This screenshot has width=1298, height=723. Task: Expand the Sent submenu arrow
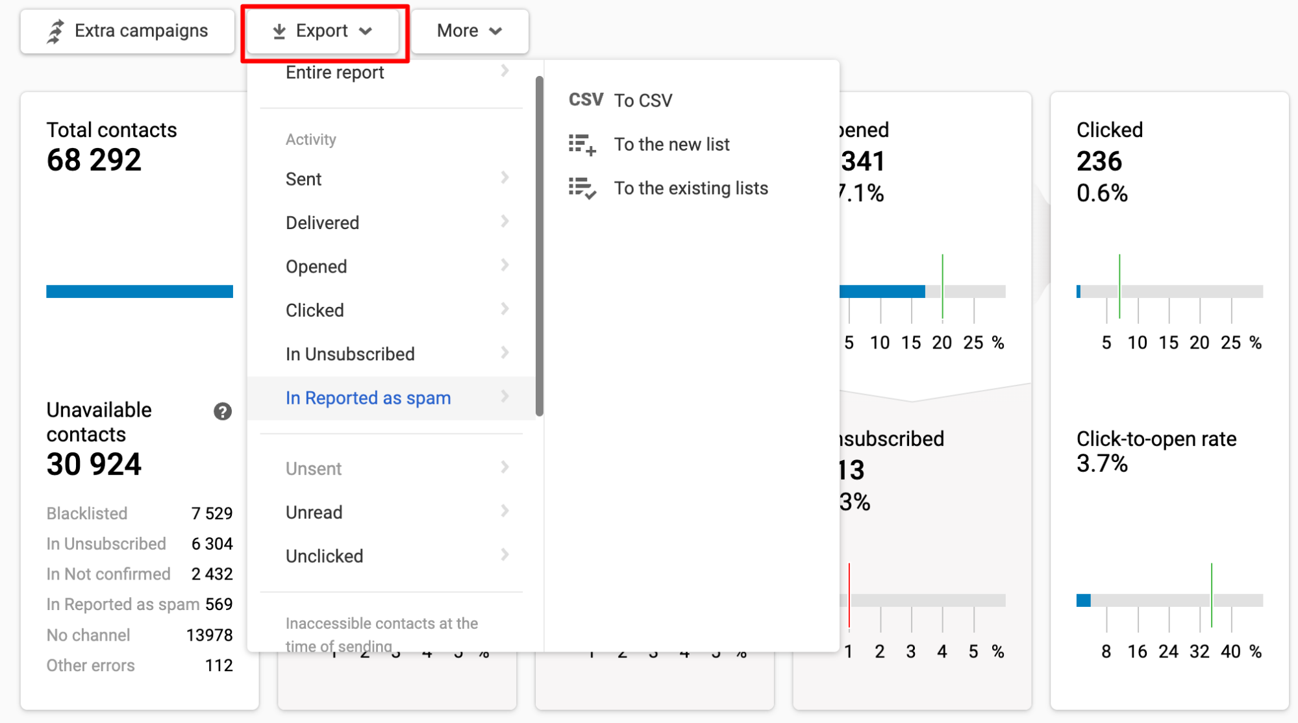point(505,178)
